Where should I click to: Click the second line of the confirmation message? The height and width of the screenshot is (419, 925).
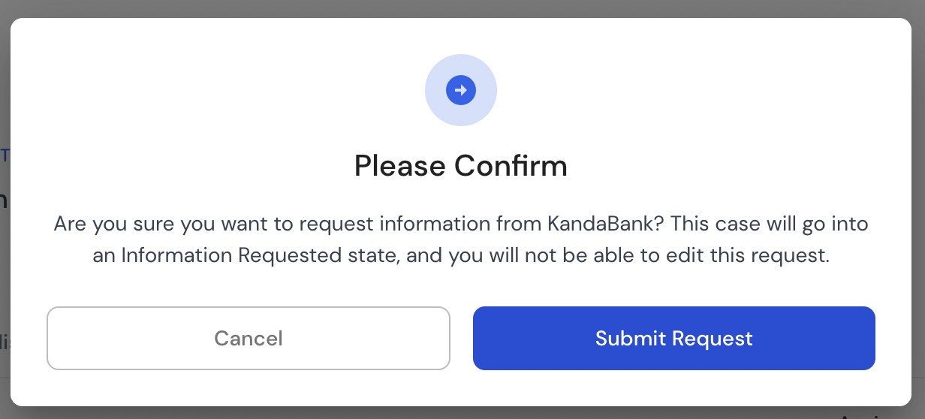tap(461, 255)
